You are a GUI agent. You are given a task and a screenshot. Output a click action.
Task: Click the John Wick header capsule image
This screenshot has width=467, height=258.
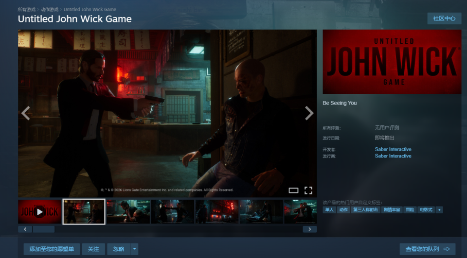click(392, 62)
